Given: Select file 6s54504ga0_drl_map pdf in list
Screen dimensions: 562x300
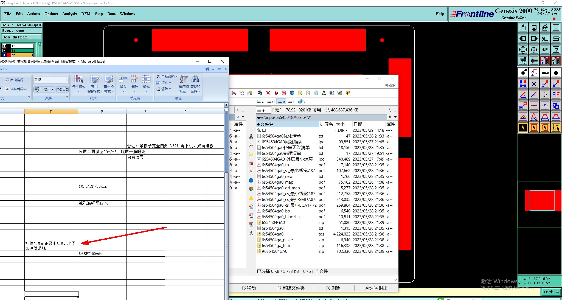Looking at the screenshot, I should point(280,188).
